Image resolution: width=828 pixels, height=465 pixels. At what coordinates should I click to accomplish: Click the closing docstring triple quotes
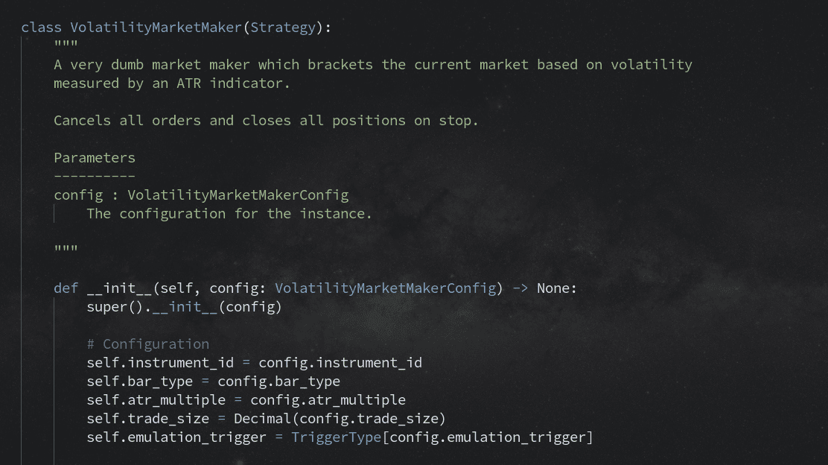66,247
